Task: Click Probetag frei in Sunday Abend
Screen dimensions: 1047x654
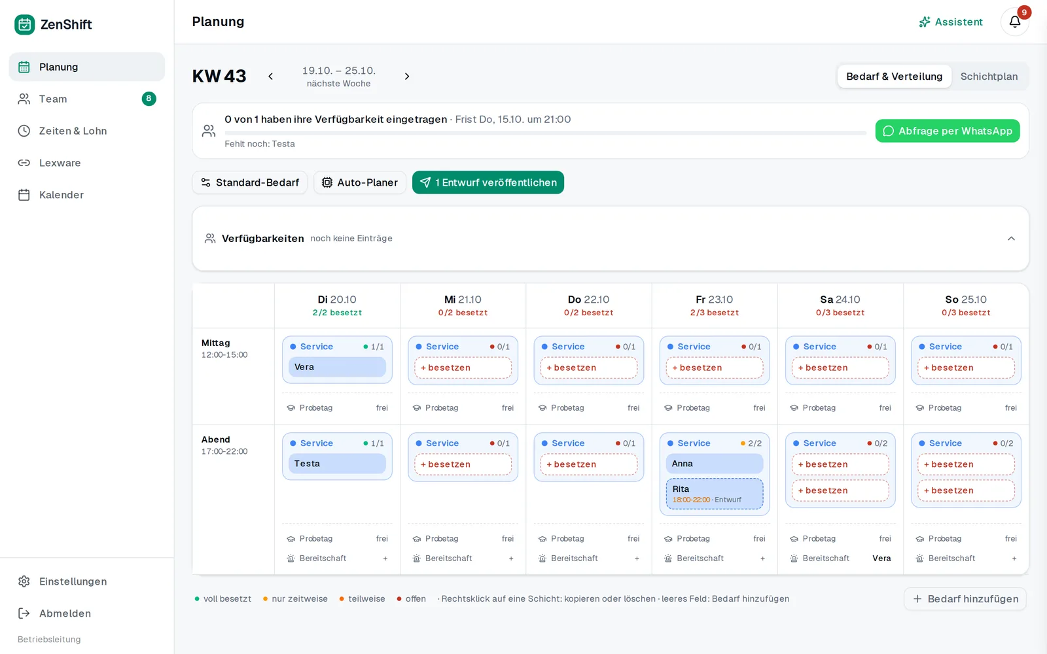Action: point(966,539)
